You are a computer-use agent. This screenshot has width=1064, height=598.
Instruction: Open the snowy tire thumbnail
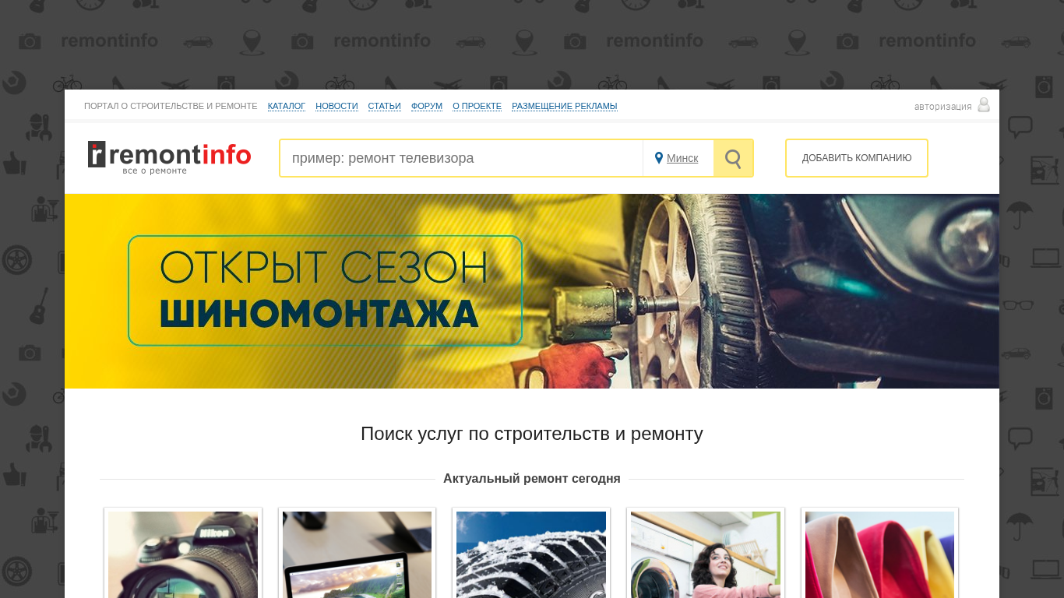(x=531, y=554)
